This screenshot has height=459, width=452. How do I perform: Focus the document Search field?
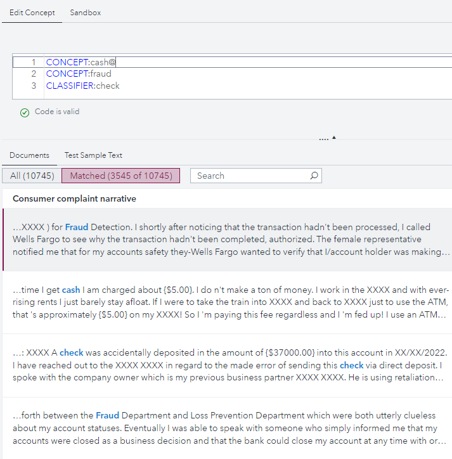point(250,176)
